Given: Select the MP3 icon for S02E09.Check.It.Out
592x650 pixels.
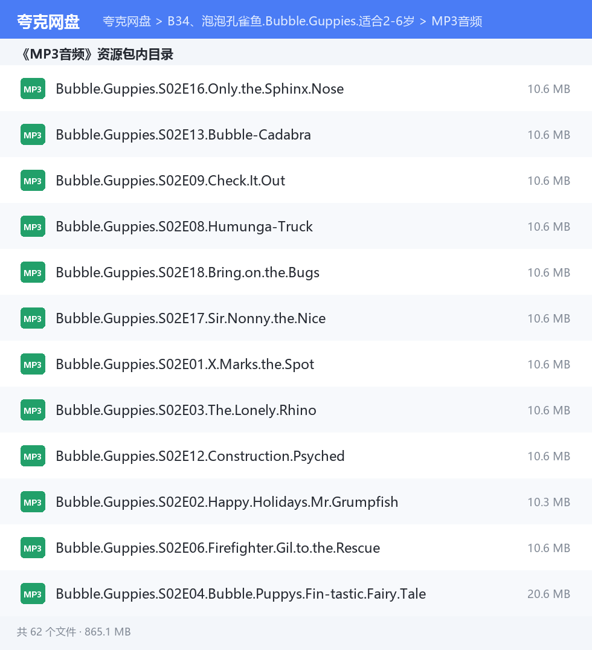Looking at the screenshot, I should pyautogui.click(x=33, y=181).
